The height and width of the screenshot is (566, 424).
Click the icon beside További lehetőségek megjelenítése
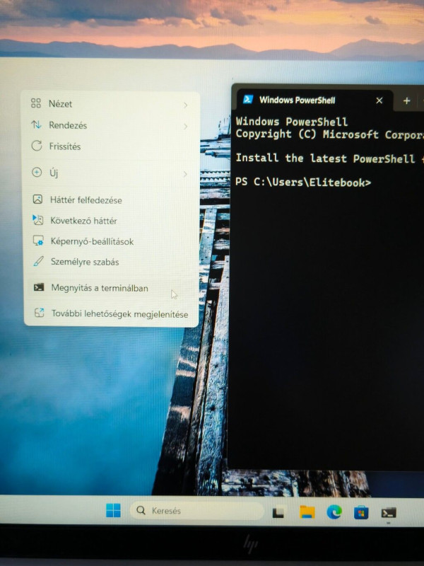tap(40, 313)
